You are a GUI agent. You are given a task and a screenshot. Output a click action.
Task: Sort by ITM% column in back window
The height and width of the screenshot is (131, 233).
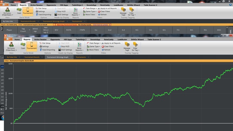click(x=82, y=30)
